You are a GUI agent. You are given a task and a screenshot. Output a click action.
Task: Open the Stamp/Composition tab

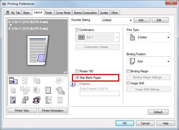coord(85,13)
